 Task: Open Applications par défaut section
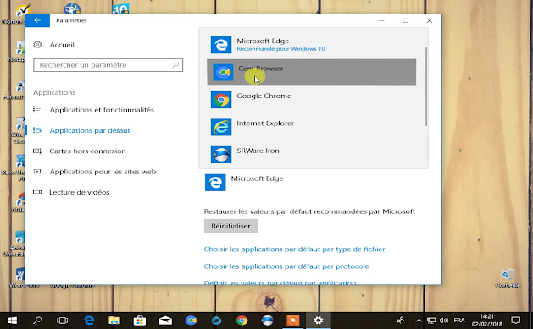(81, 130)
